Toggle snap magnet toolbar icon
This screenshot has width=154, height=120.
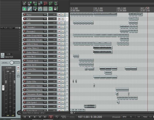click(x=51, y=9)
